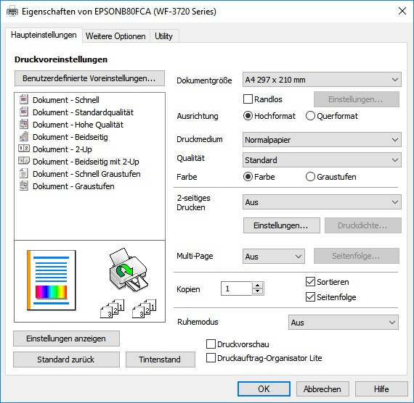Click the printer icon in the title bar

pos(12,12)
